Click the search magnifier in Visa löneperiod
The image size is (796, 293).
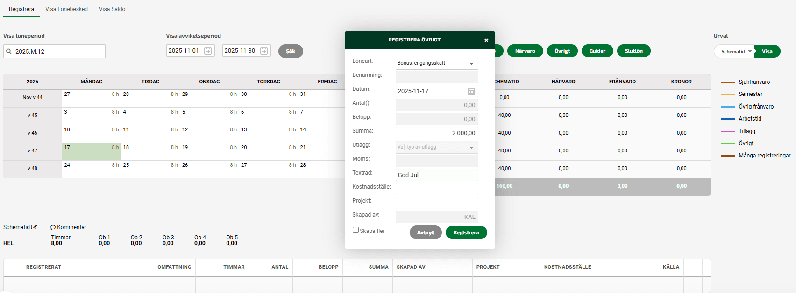pos(9,52)
